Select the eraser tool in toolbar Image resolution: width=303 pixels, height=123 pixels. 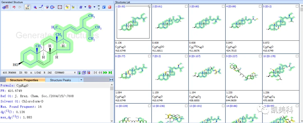(47, 7)
